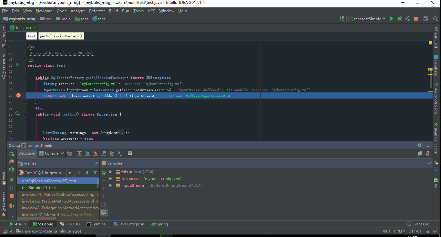Step Out of the current method
Screen dimensions: 441x237
point(104,153)
